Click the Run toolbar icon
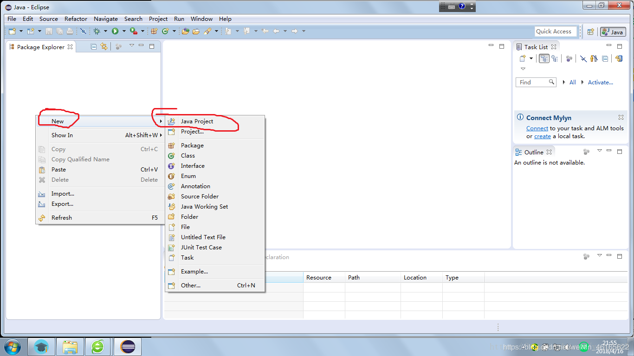Viewport: 634px width, 356px height. tap(115, 31)
